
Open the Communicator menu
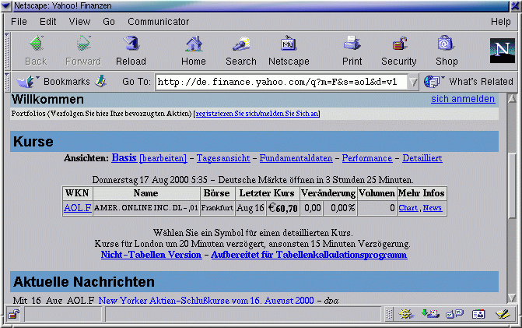pos(159,22)
